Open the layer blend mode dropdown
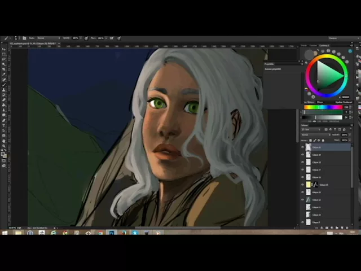Screen dimensions: 361x271 pyautogui.click(x=316, y=135)
